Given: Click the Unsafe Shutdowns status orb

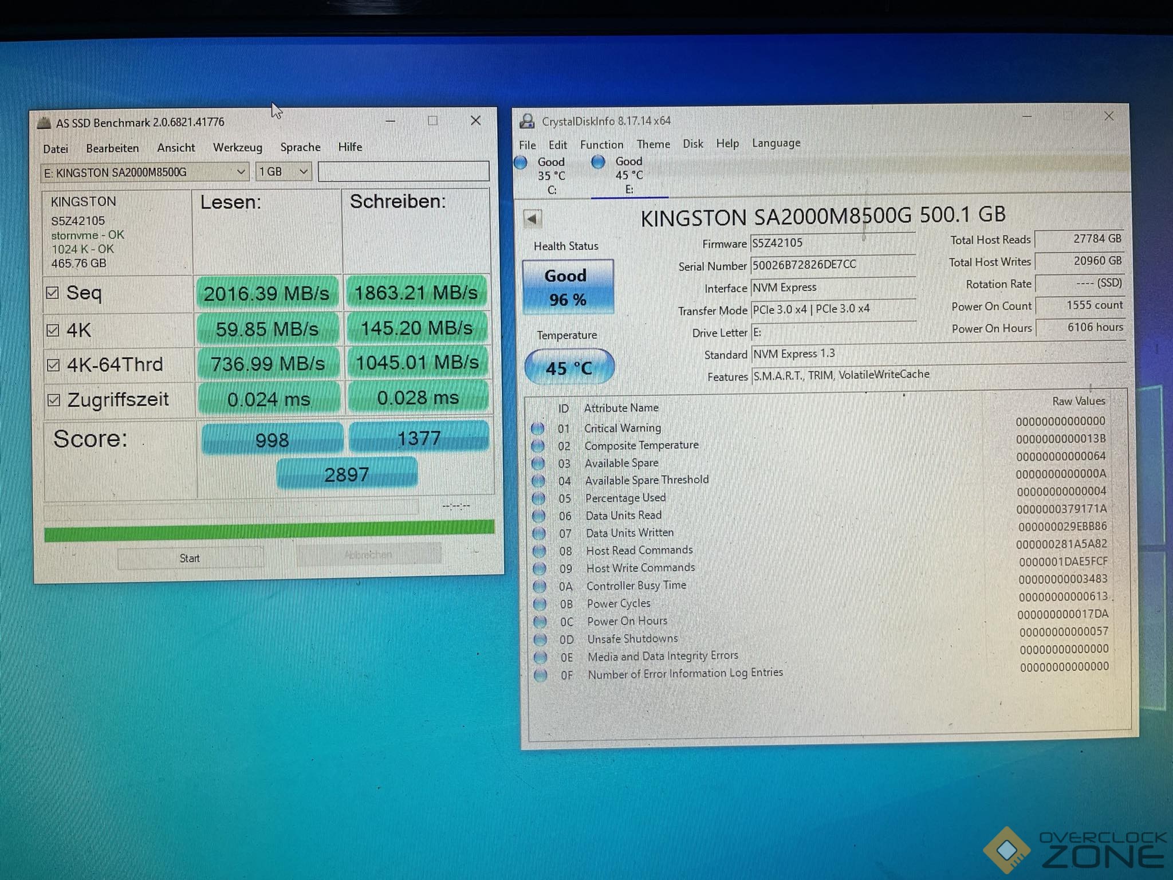Looking at the screenshot, I should click(540, 639).
